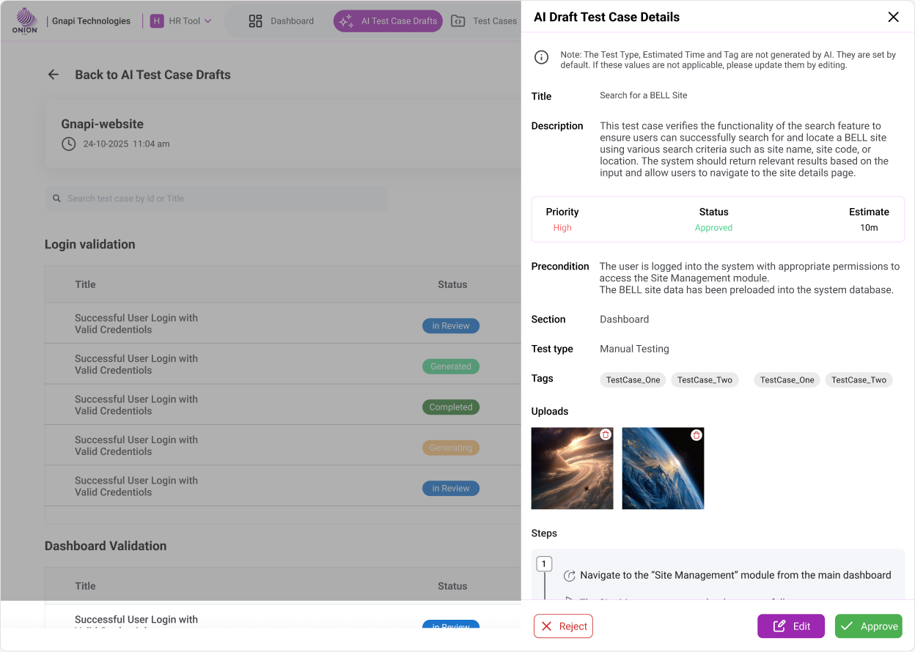Click the step 1 number marker
915x652 pixels.
(x=544, y=564)
